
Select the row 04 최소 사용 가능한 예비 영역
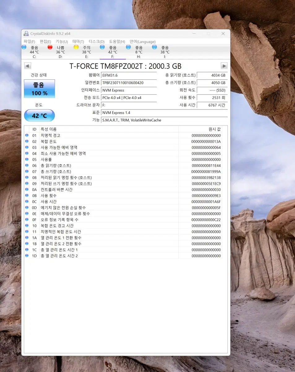point(123,153)
